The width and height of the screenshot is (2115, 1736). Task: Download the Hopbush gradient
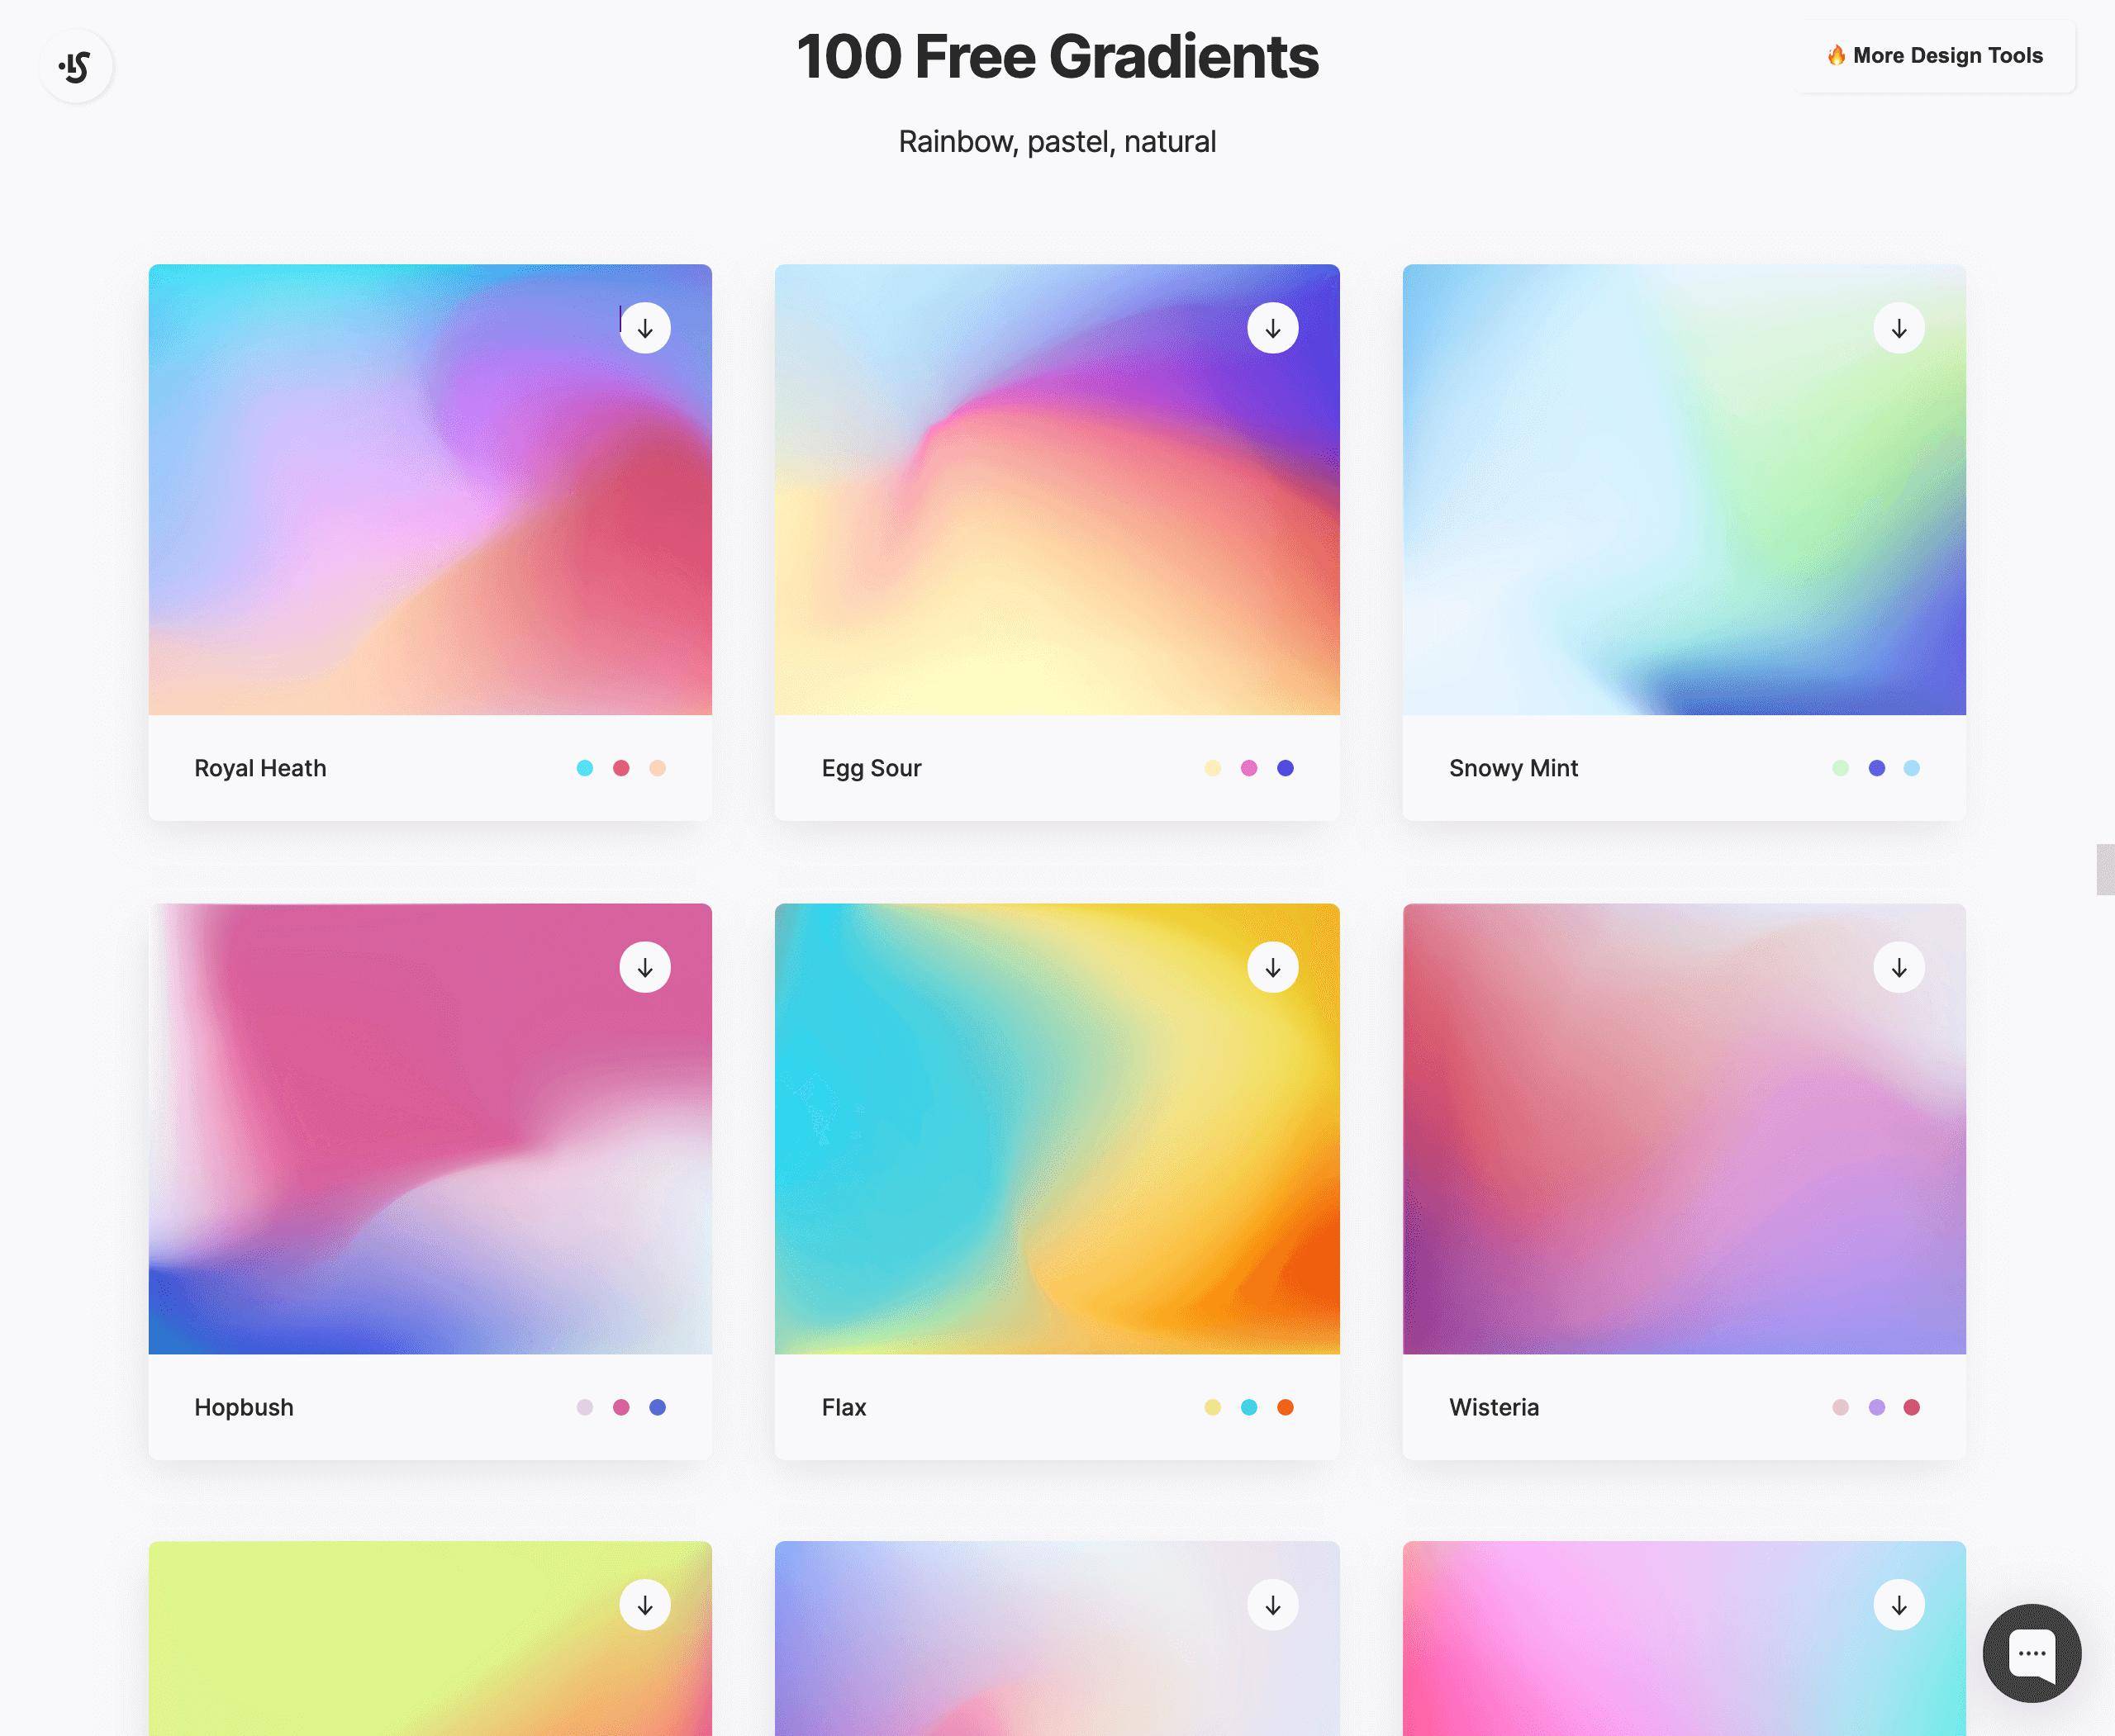point(645,967)
